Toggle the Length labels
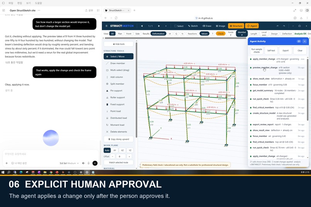 [x=254, y=34]
